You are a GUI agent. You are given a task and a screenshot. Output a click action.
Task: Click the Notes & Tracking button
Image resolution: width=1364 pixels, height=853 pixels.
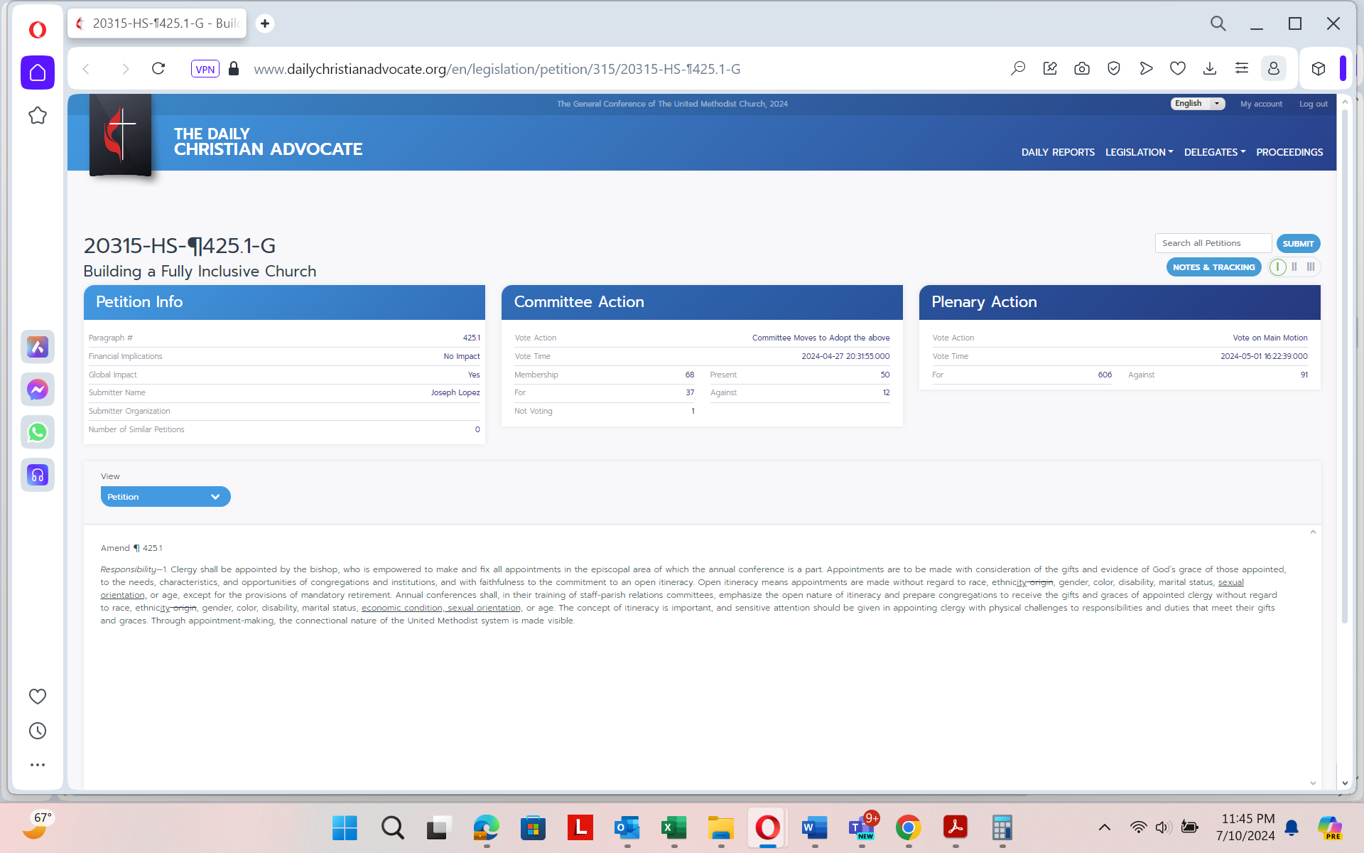coord(1213,267)
